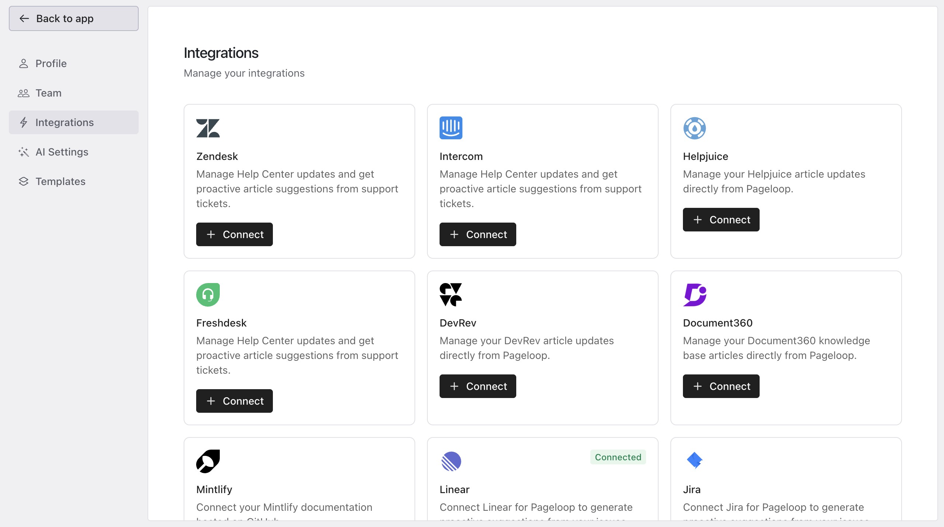Click the Zendesk card title
This screenshot has width=944, height=527.
pyautogui.click(x=217, y=156)
